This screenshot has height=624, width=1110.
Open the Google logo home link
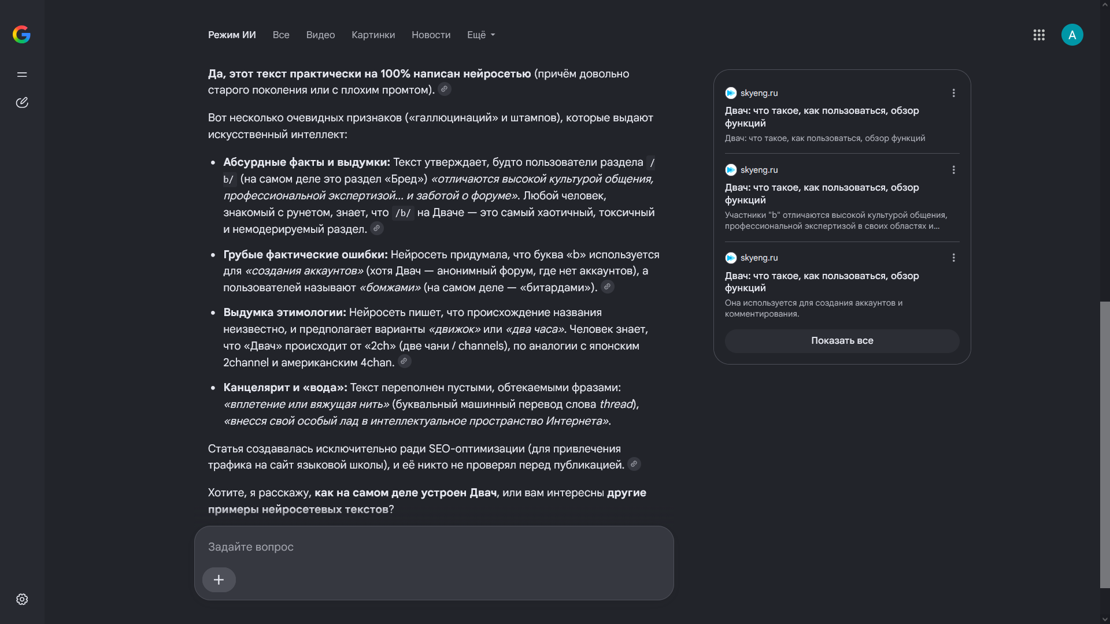click(x=21, y=35)
